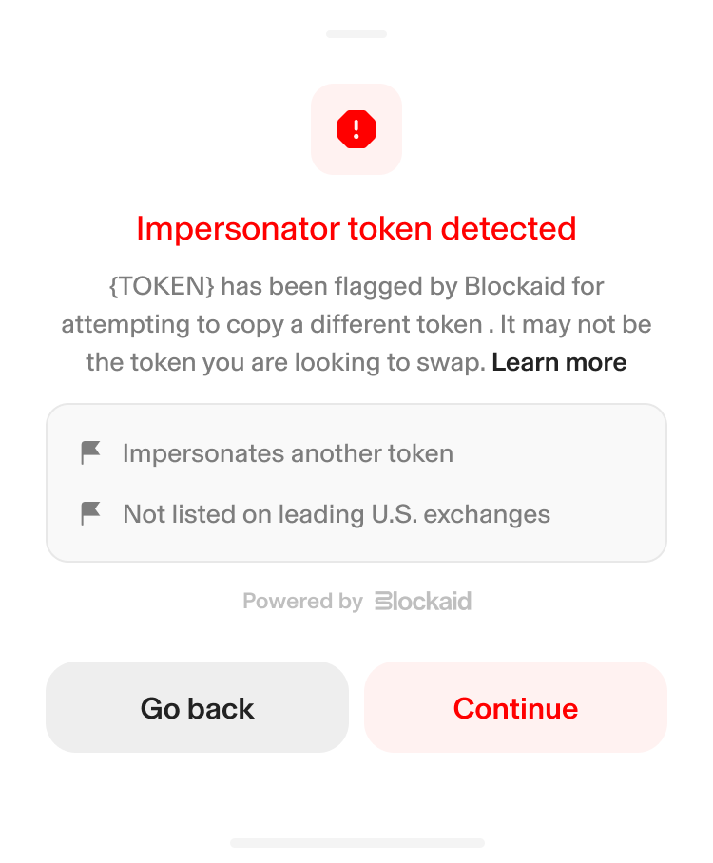Click the phrase the token you are looking to swap
The width and height of the screenshot is (713, 863).
(285, 363)
